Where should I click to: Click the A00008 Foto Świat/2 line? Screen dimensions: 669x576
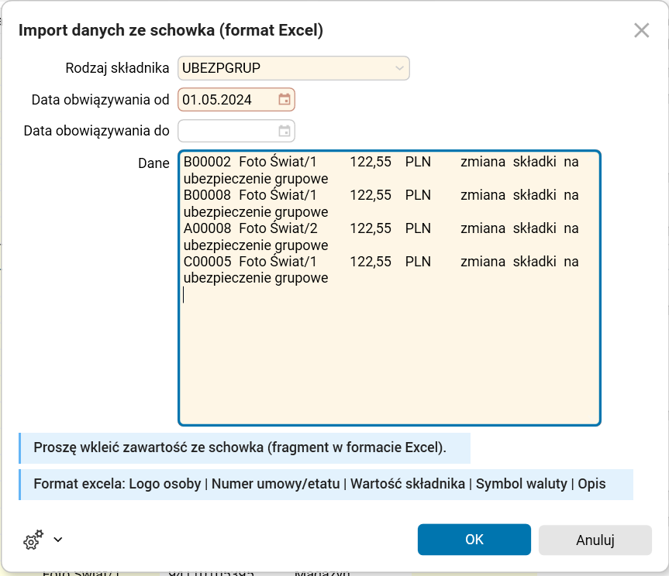pos(250,228)
